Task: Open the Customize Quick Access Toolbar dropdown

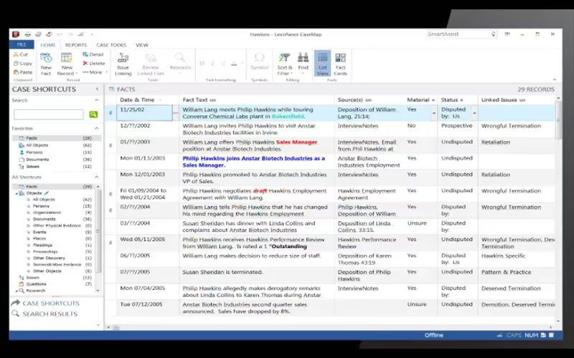Action: [x=92, y=34]
